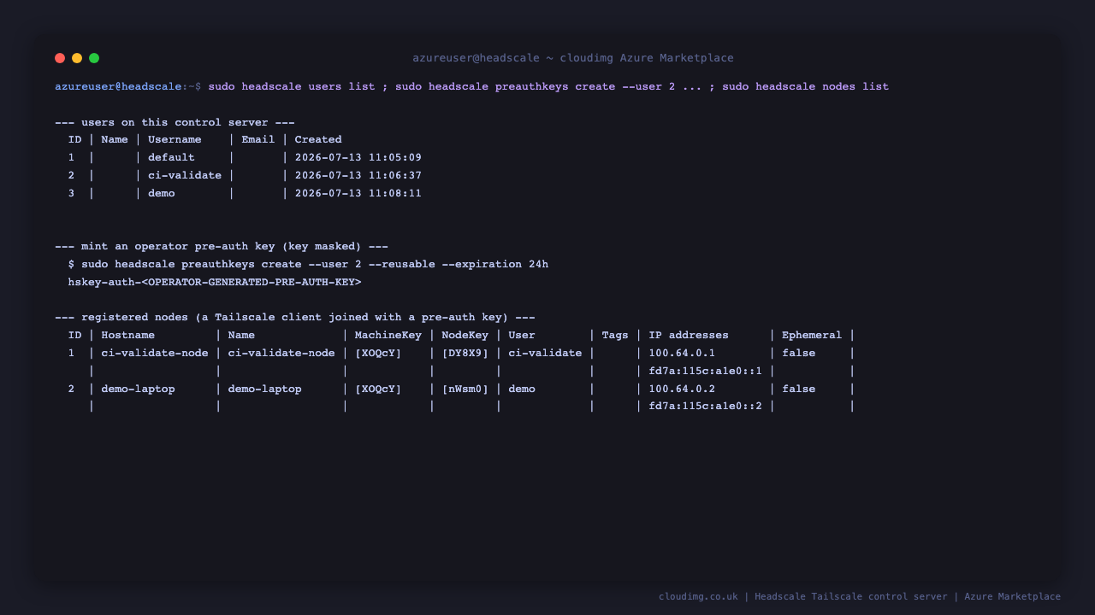
Task: Click the IP address '100.64.0.1'
Action: point(682,353)
